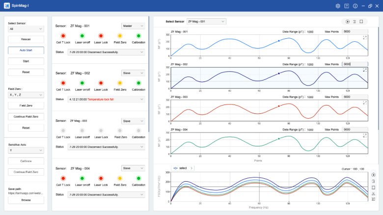Click the Rescan button
The height and width of the screenshot is (215, 383).
coord(26,39)
